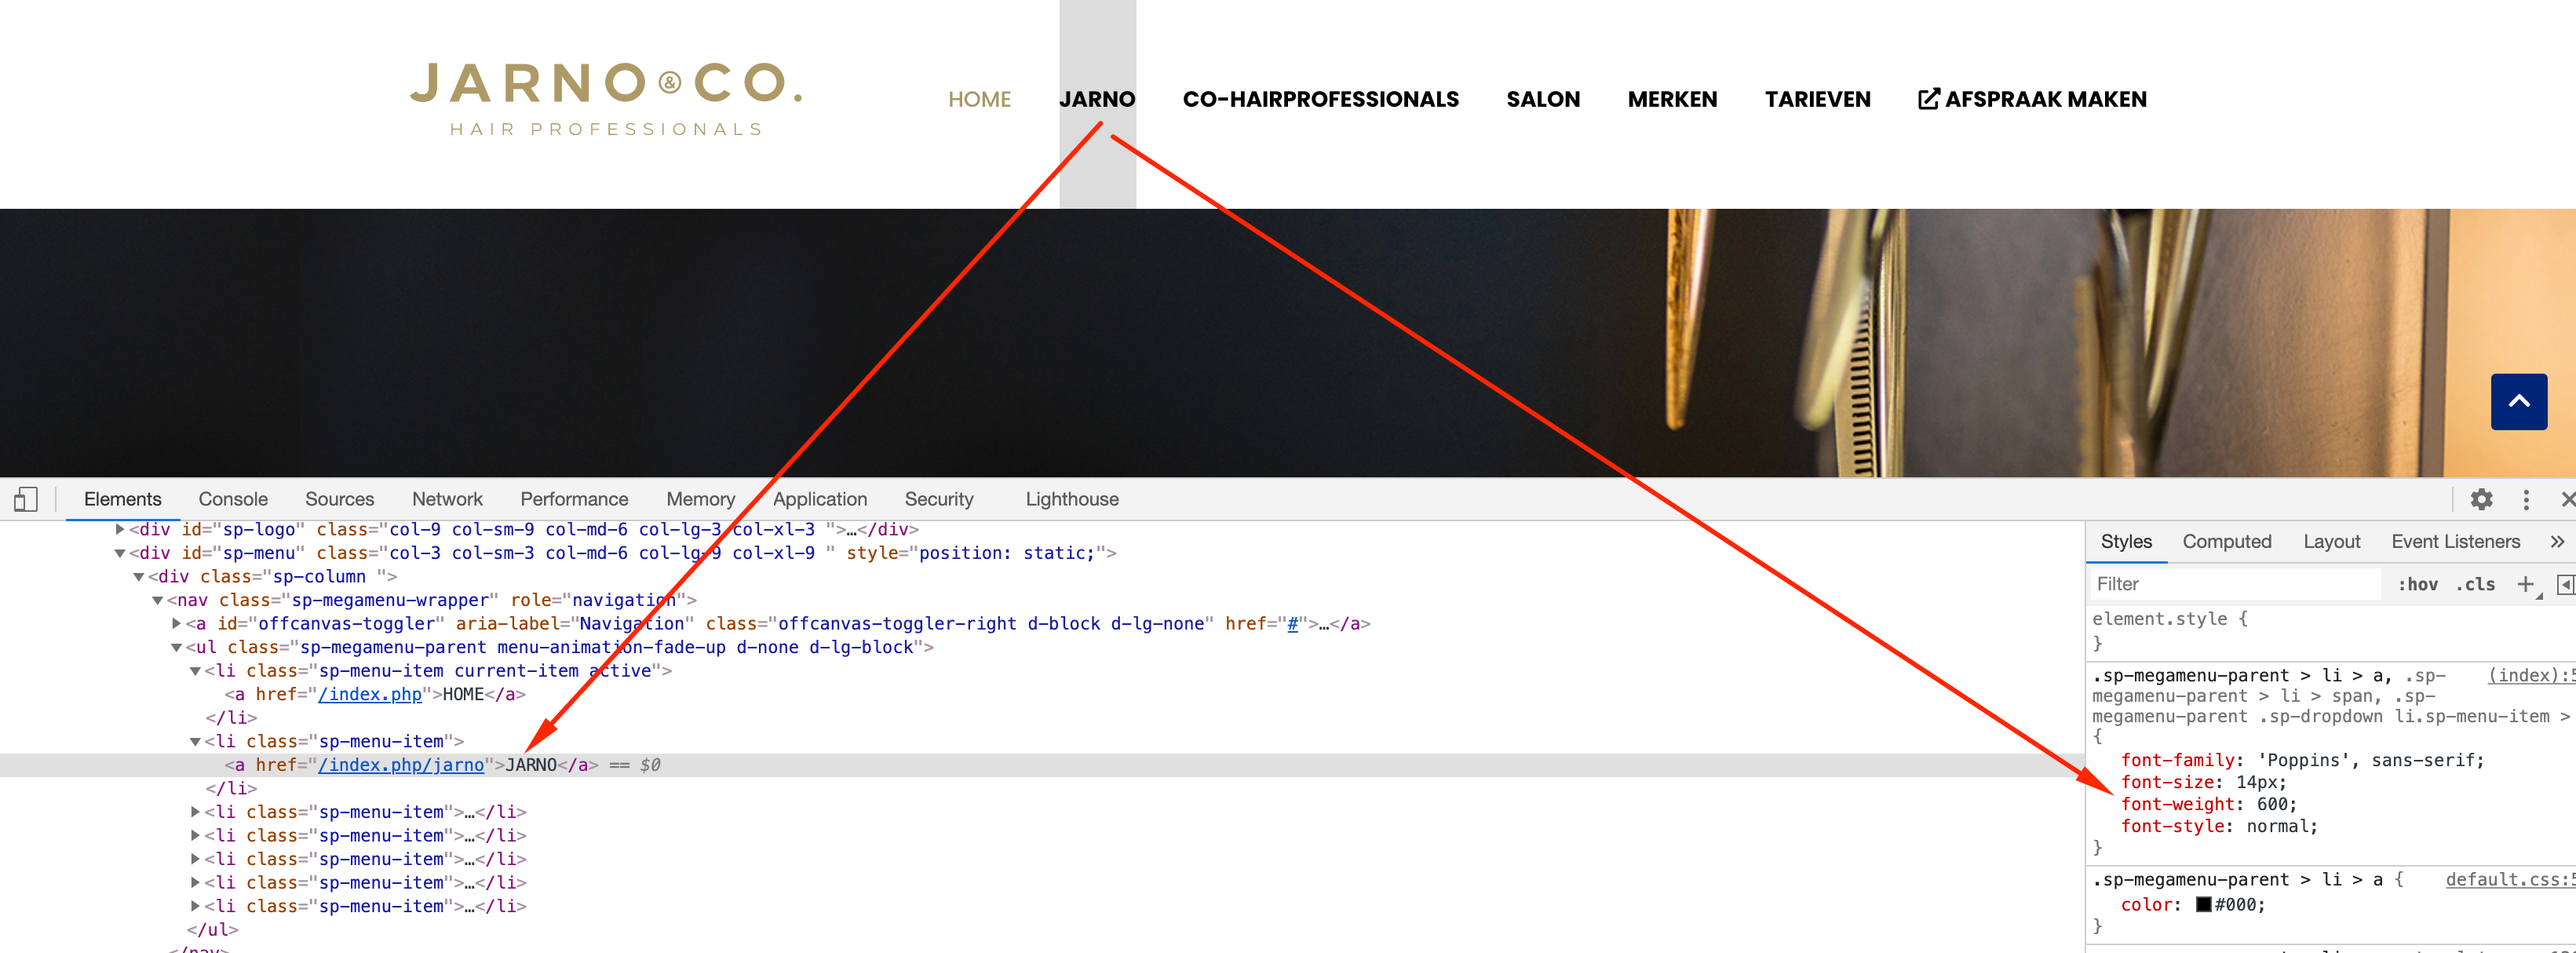Click the Jarno & Co logo
Screen dimensions: 2576x953
point(606,98)
